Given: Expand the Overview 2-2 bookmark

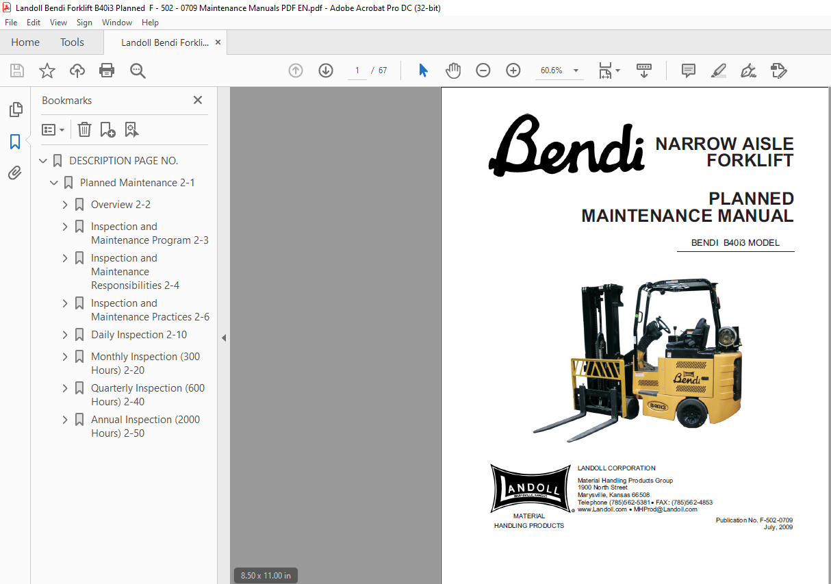Looking at the screenshot, I should (x=65, y=205).
